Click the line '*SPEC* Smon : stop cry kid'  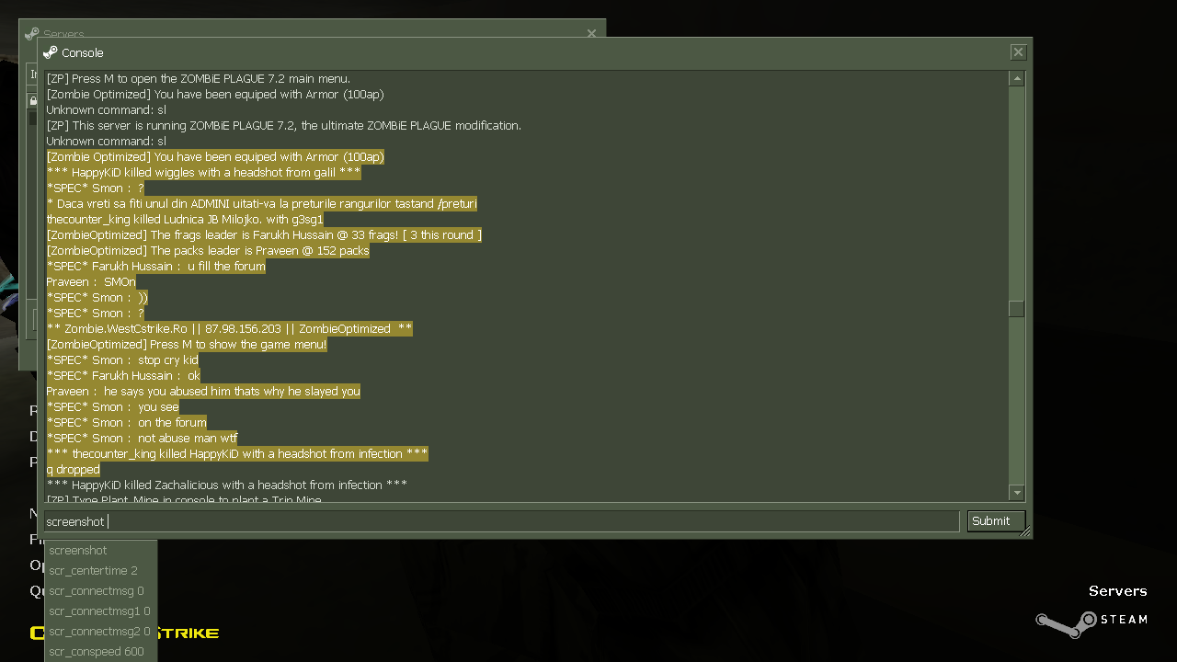pos(122,360)
